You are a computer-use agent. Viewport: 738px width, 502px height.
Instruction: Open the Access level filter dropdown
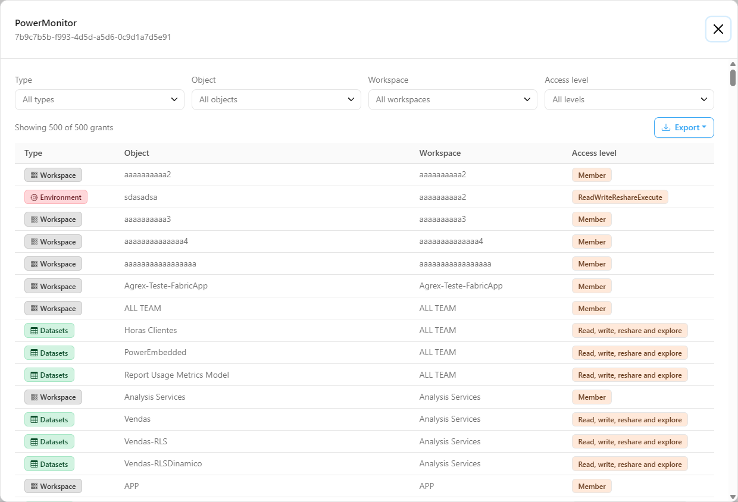(x=629, y=99)
